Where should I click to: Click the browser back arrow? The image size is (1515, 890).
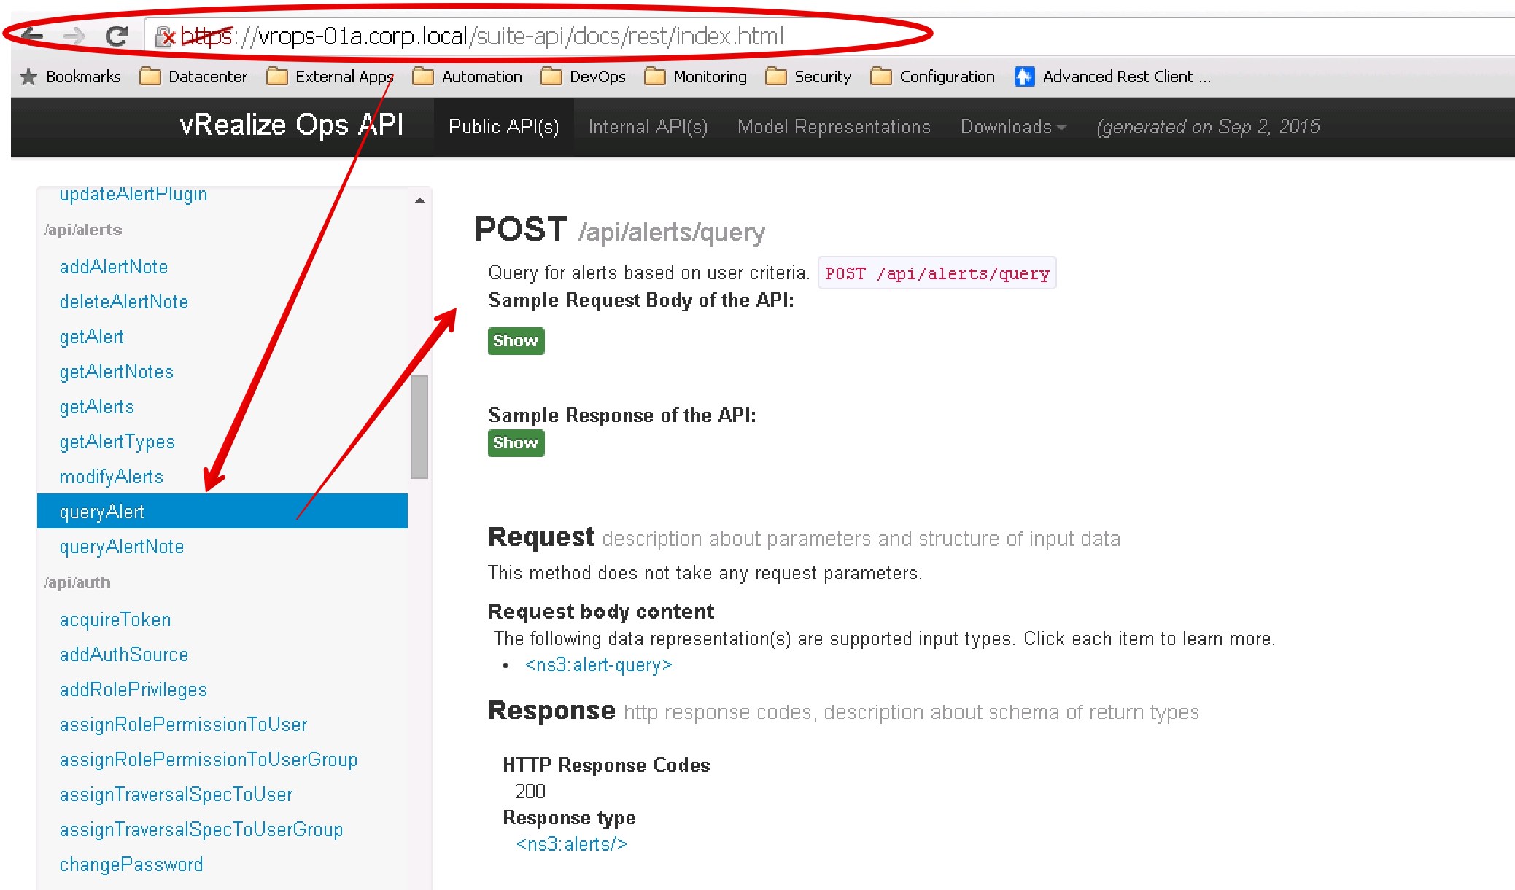coord(32,35)
